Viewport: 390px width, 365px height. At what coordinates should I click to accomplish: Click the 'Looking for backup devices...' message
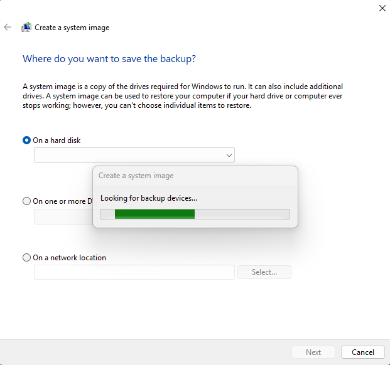click(149, 198)
